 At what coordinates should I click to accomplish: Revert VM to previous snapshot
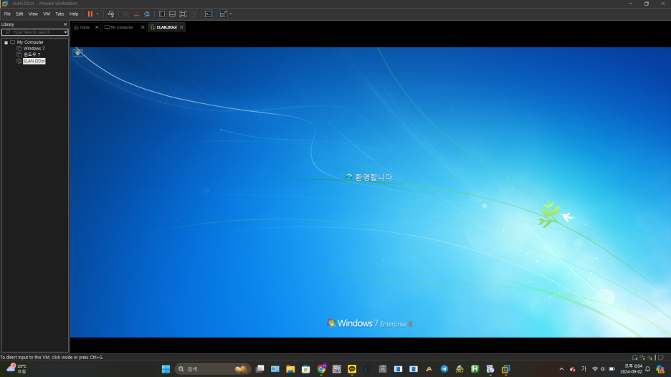point(136,14)
